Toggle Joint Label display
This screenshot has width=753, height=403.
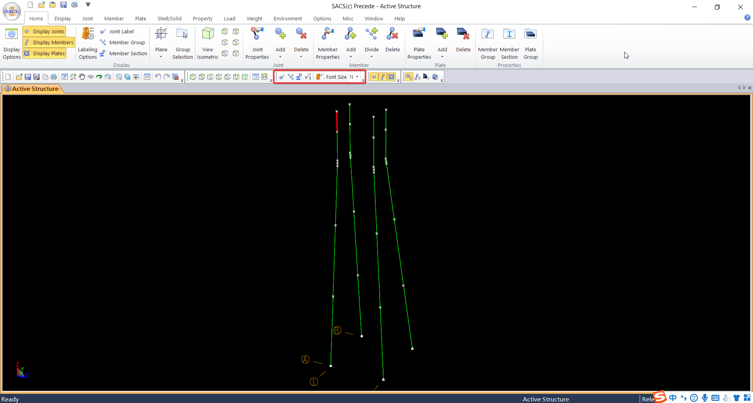[x=117, y=31]
